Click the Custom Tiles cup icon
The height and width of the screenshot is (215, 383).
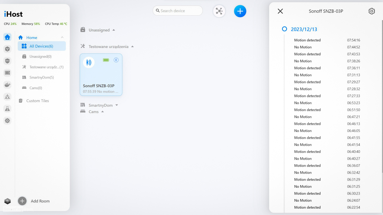(21, 101)
